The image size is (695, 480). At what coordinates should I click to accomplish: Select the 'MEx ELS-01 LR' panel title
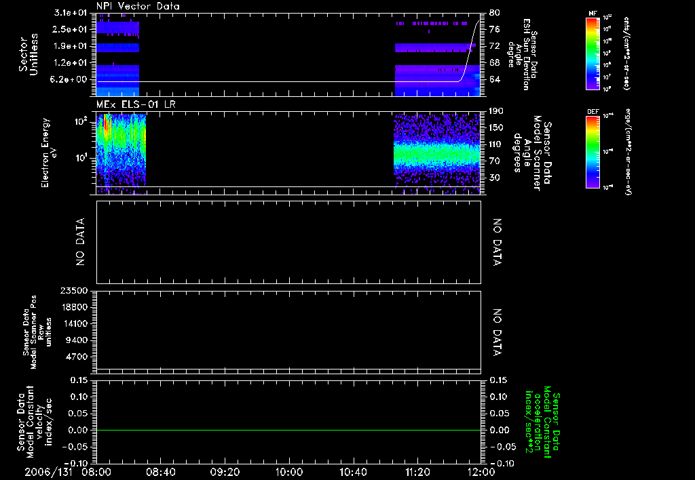click(136, 104)
